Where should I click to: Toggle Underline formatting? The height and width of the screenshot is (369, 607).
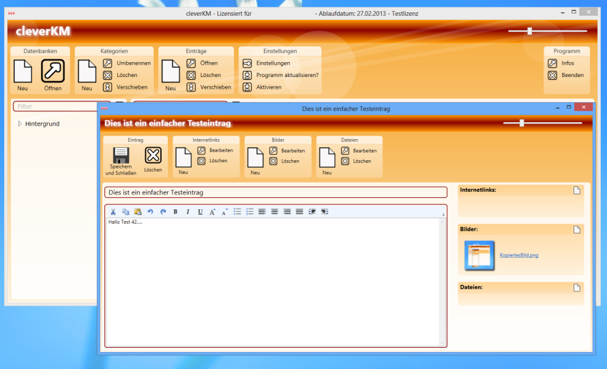(x=200, y=211)
